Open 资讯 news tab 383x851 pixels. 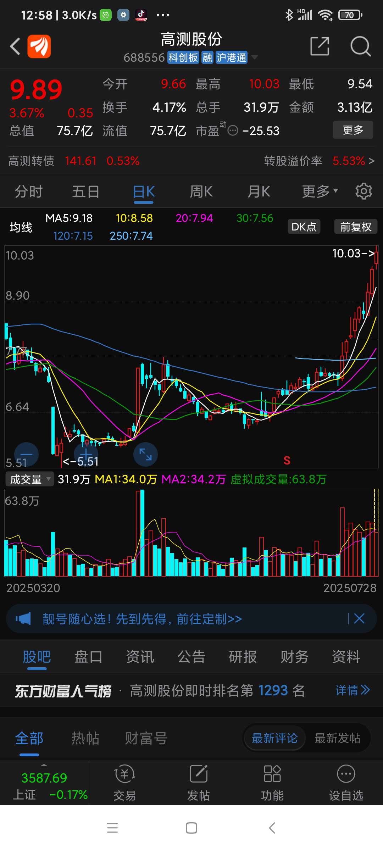(140, 657)
